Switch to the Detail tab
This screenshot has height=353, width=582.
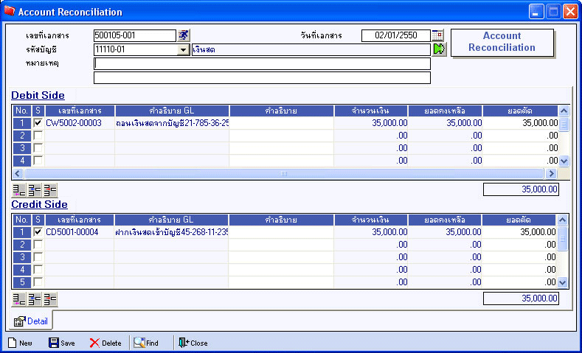click(x=31, y=321)
